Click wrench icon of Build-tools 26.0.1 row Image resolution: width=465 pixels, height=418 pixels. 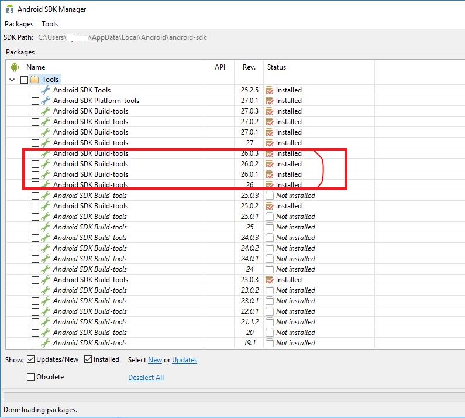tap(46, 174)
